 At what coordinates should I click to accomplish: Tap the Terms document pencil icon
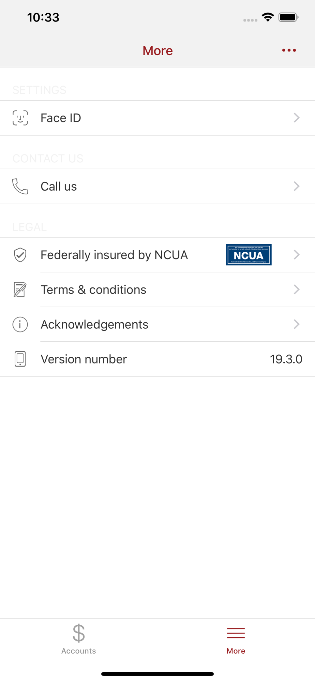tap(20, 290)
